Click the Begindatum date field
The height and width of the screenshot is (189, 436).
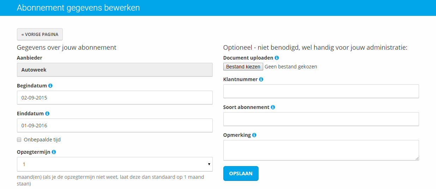[115, 98]
